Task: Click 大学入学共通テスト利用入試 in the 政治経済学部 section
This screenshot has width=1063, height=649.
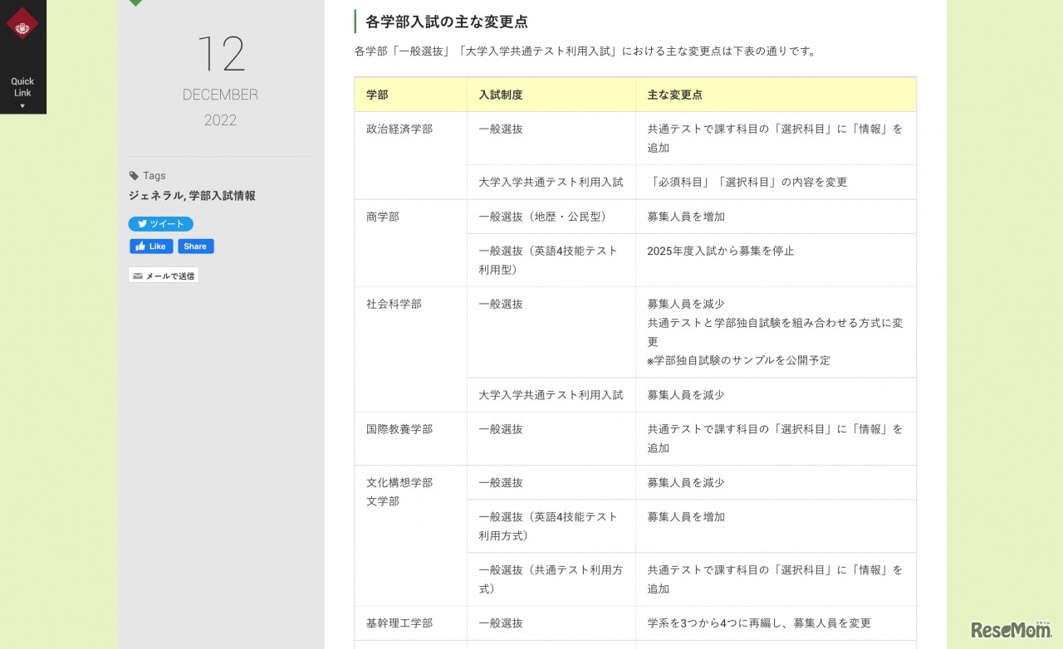Action: tap(551, 183)
